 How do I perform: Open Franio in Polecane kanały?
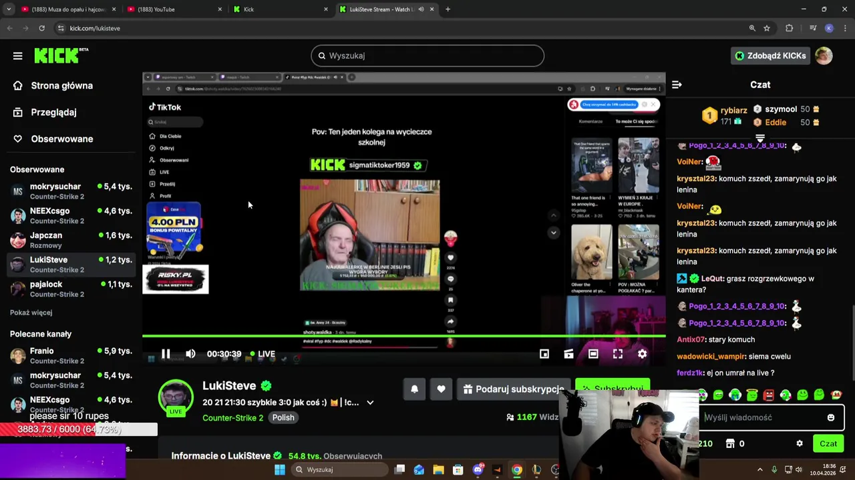[71, 355]
